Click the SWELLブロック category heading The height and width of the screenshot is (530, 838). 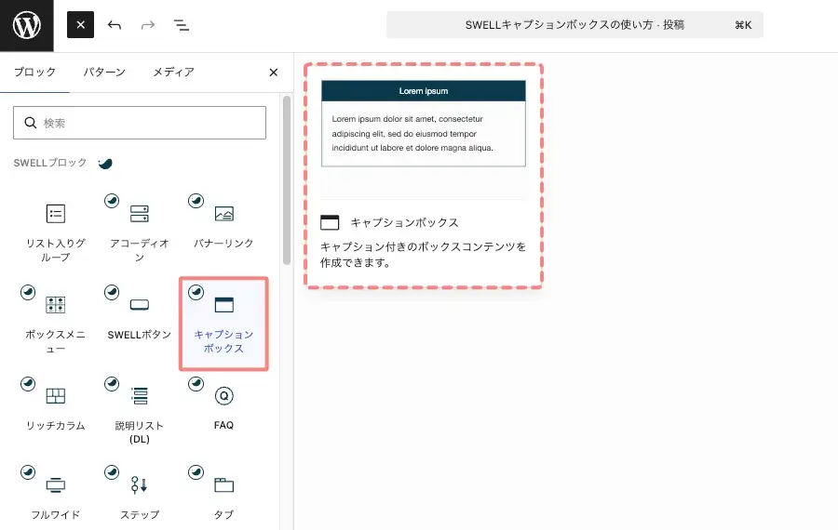pos(50,163)
